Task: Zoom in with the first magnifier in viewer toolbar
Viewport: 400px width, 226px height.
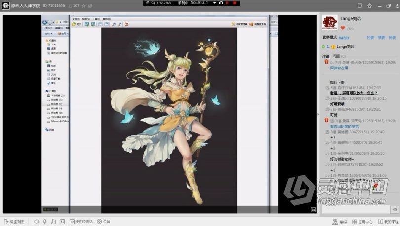Action: tap(114, 24)
